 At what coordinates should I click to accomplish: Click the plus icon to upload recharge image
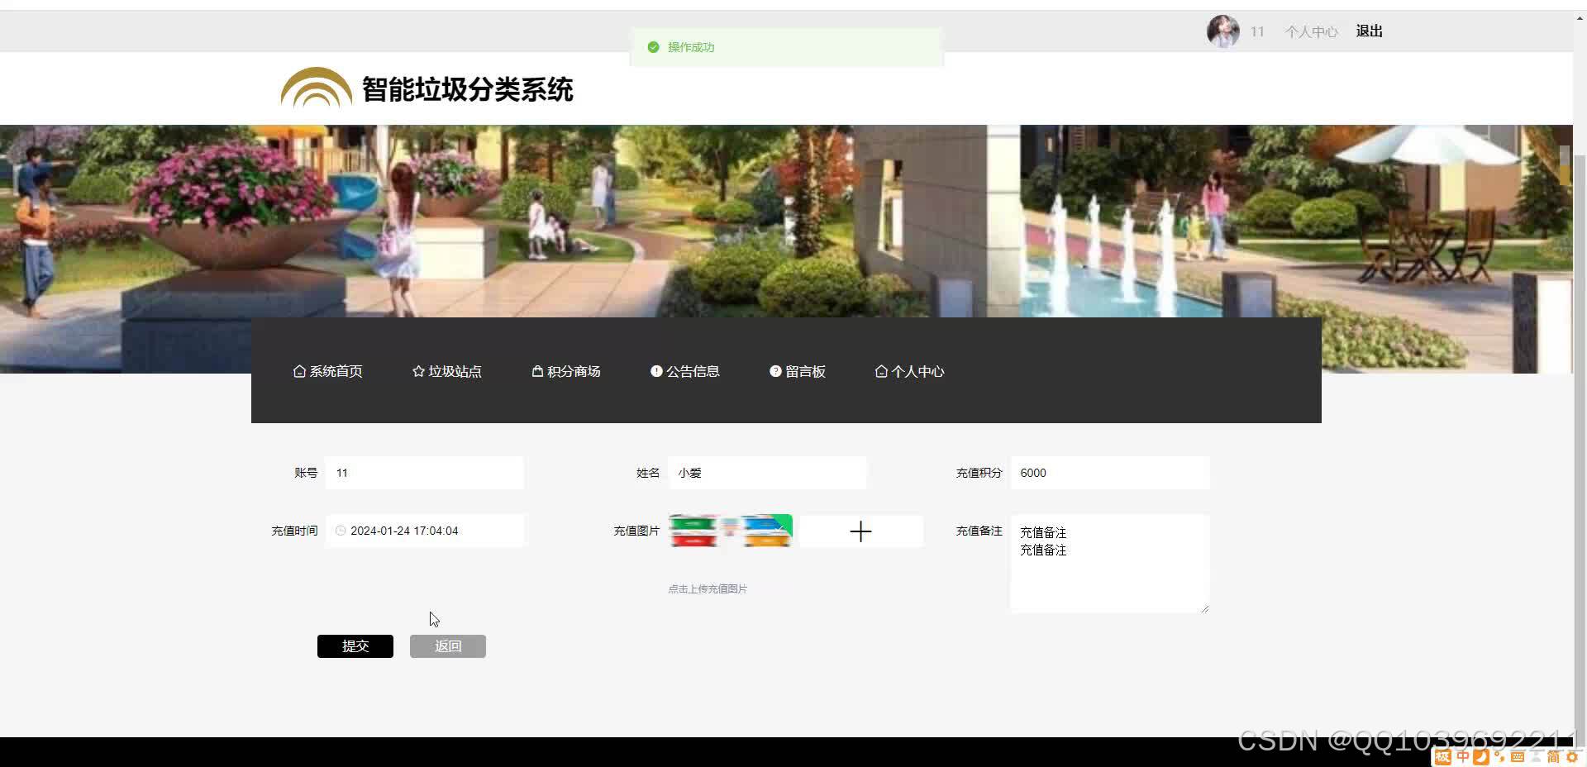click(860, 531)
